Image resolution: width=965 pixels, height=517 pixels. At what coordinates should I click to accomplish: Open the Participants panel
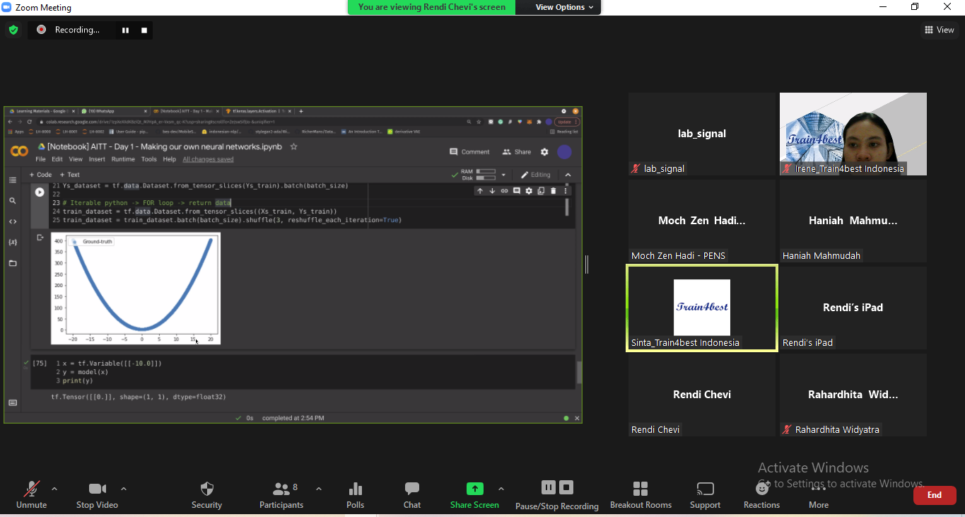(x=281, y=495)
